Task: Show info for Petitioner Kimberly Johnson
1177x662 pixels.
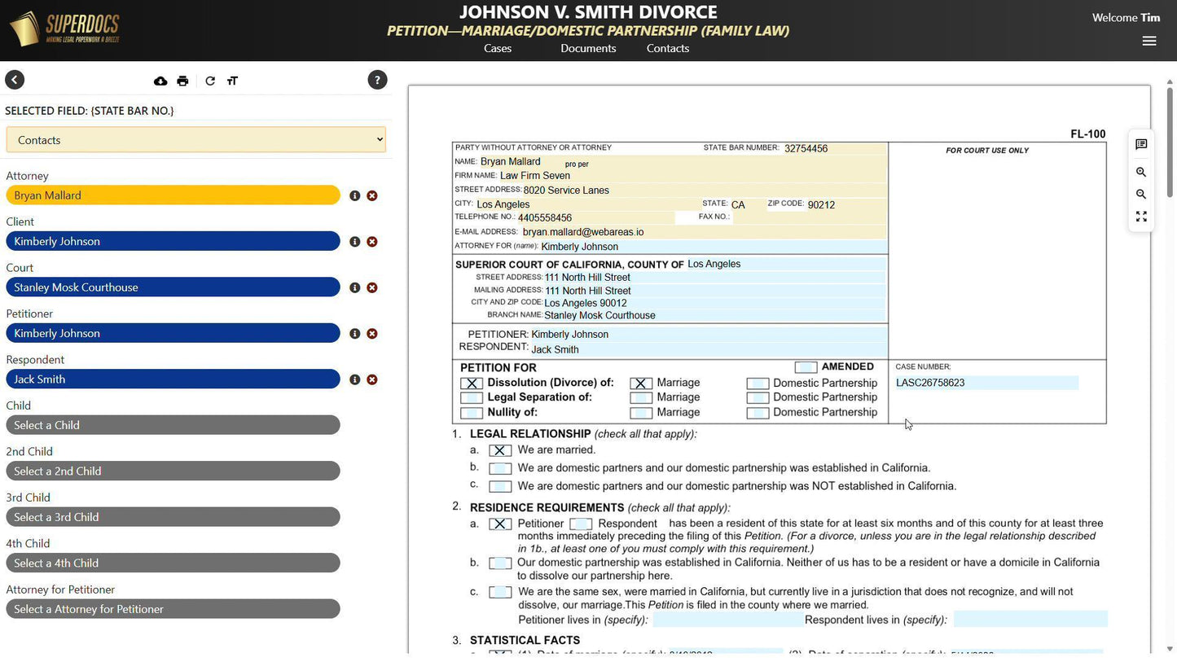Action: tap(354, 334)
